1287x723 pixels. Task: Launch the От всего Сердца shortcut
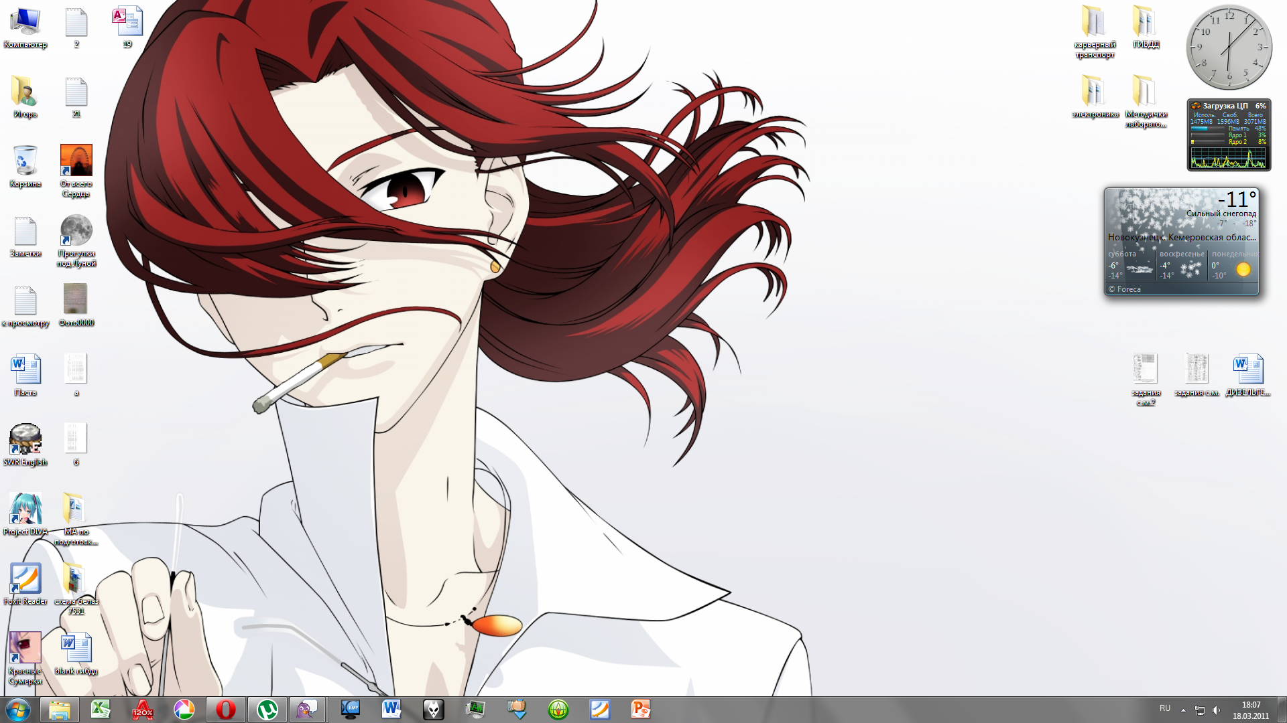tap(76, 171)
